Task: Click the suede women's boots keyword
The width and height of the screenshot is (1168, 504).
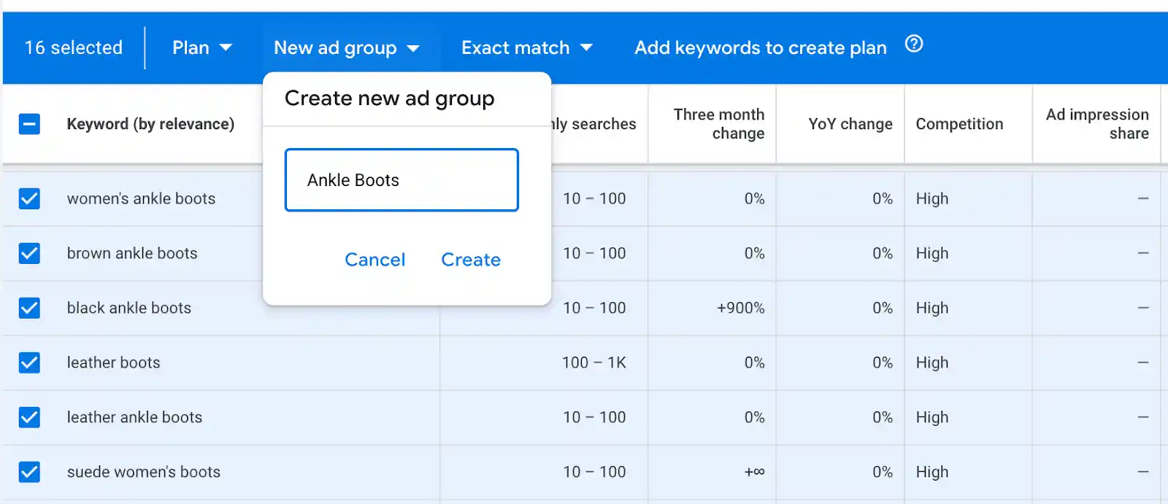Action: (144, 472)
